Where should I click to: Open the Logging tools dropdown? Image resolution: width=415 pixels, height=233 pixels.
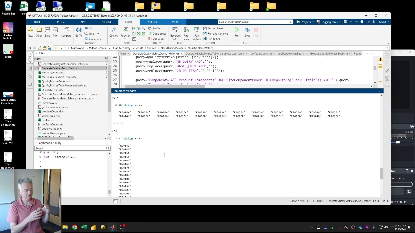tap(329, 22)
